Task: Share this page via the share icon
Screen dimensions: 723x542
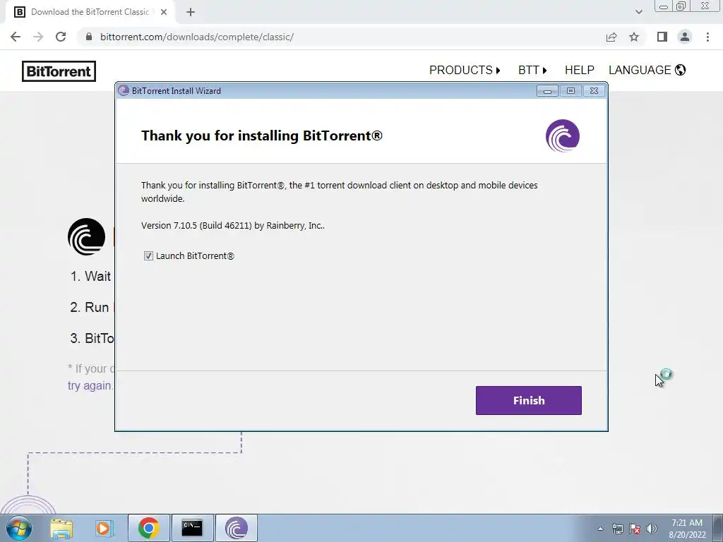Action: click(611, 37)
